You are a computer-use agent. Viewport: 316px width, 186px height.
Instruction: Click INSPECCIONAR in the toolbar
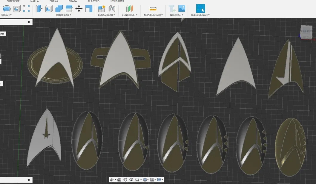point(153,15)
